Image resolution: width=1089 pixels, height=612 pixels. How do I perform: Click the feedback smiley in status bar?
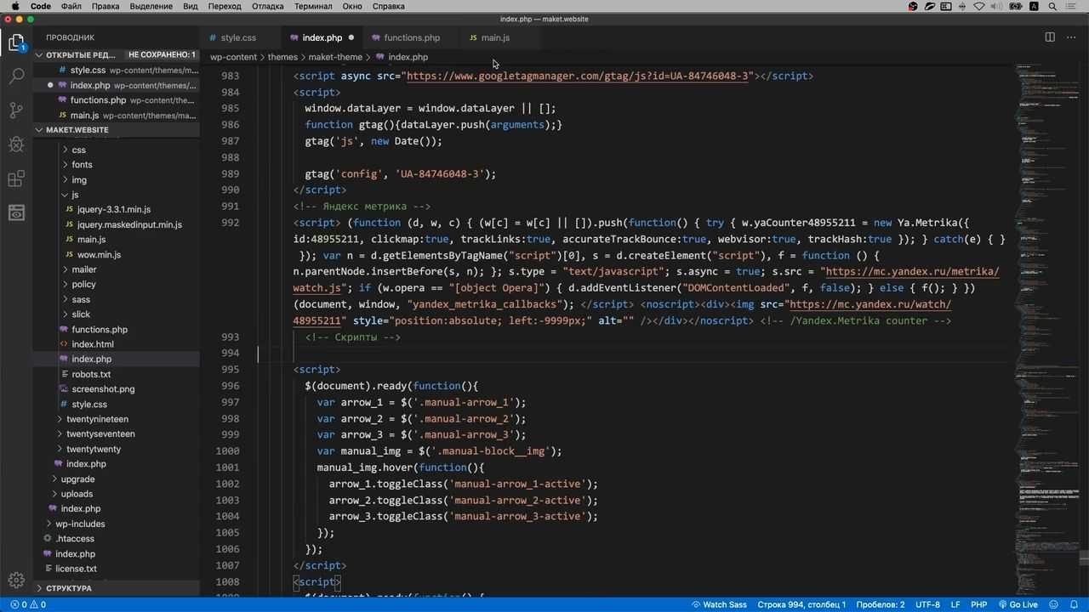pyautogui.click(x=1055, y=604)
